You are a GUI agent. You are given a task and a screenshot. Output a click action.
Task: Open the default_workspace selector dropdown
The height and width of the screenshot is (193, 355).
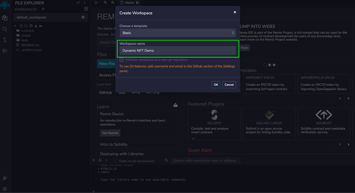tap(50, 17)
